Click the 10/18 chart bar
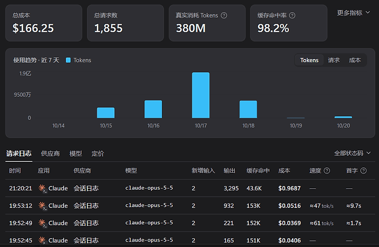379x247 pixels. (x=248, y=109)
